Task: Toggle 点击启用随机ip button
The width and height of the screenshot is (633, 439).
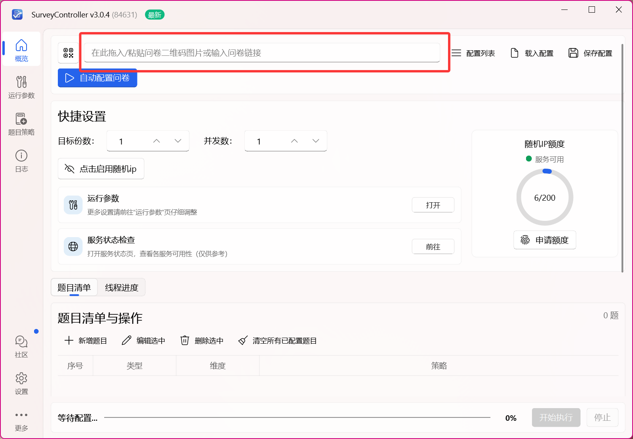Action: tap(101, 169)
